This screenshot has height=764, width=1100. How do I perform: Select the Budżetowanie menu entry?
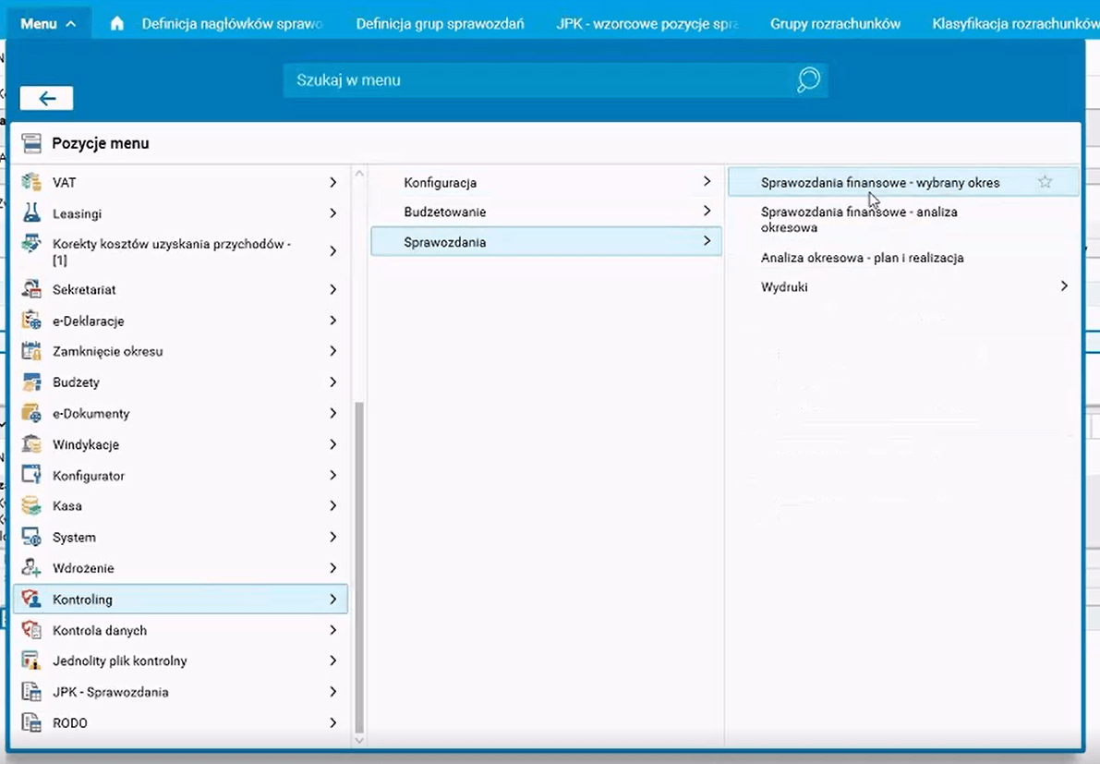point(546,212)
